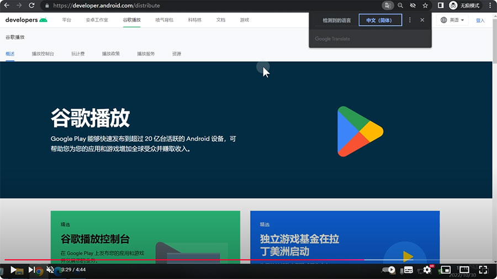Click the Google Translate label in popup
497x279 pixels.
pos(332,39)
